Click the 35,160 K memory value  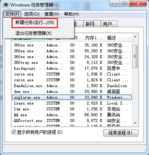tap(93, 45)
